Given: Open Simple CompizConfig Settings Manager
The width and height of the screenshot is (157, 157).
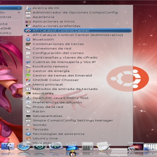Looking at the screenshot, I should [78, 120].
